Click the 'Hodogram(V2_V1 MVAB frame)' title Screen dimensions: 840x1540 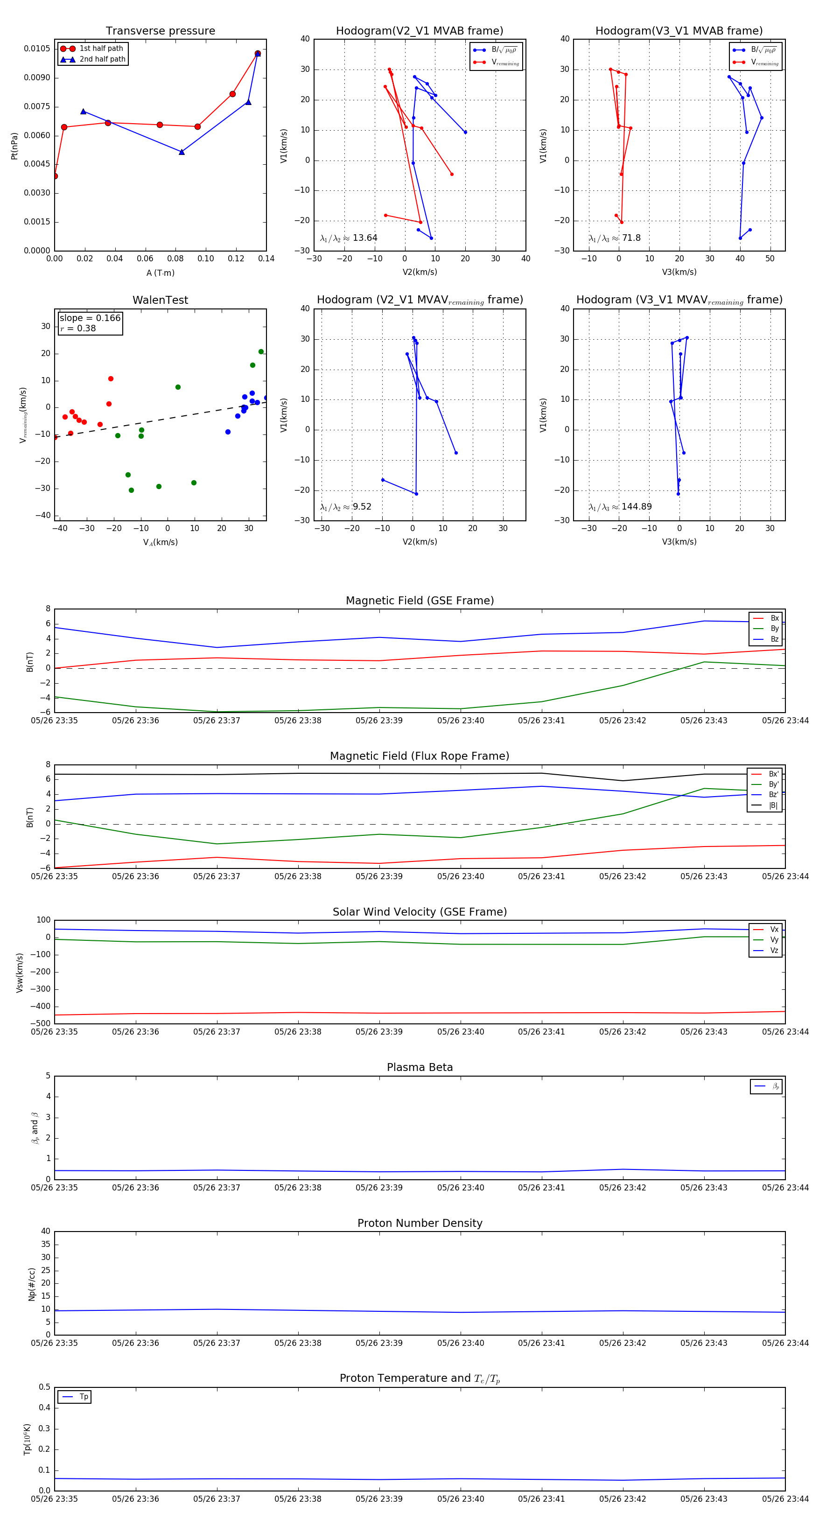(420, 31)
